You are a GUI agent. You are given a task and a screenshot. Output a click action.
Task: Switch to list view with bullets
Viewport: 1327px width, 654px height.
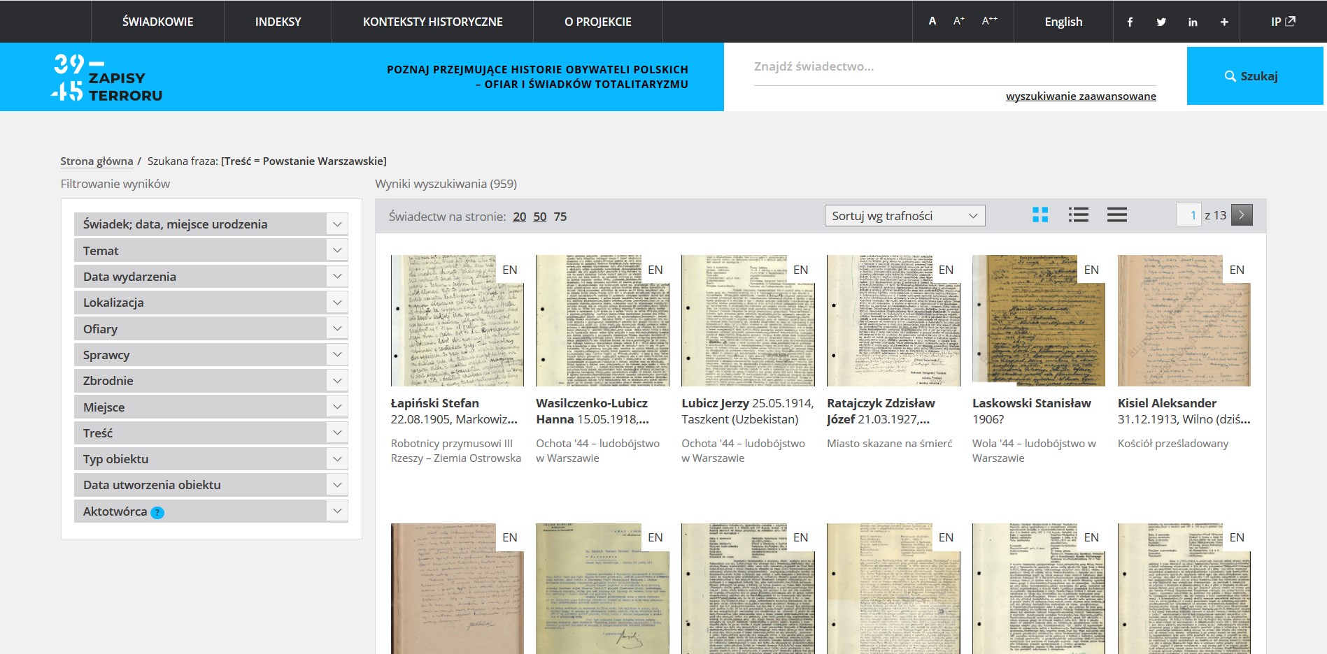coord(1078,215)
